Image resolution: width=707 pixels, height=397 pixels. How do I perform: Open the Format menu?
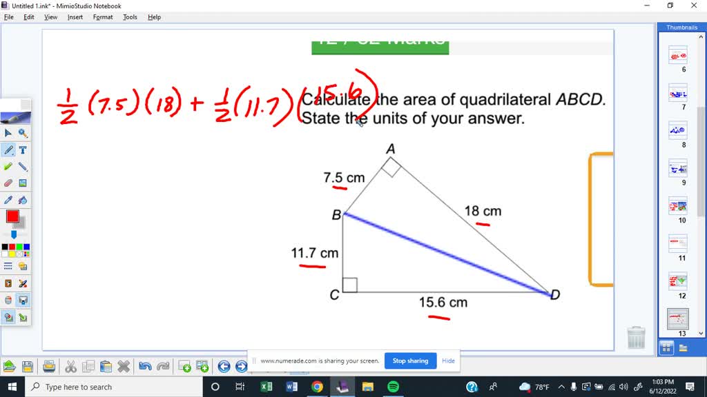click(102, 17)
